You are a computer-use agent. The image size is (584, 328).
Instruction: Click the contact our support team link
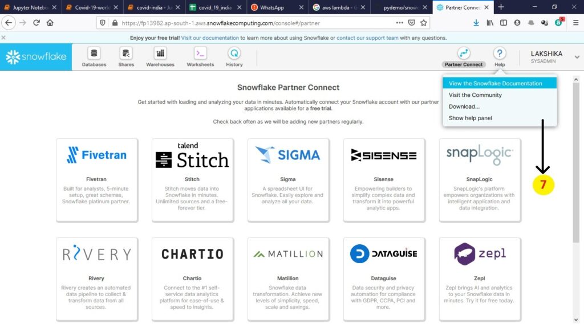pos(367,38)
